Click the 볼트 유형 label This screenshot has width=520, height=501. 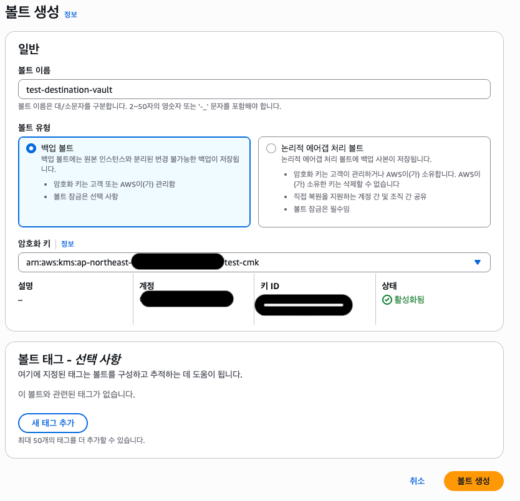click(34, 127)
